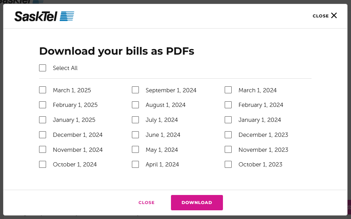The width and height of the screenshot is (351, 219).
Task: Check the July 1, 2024 bill checkbox
Action: [135, 120]
